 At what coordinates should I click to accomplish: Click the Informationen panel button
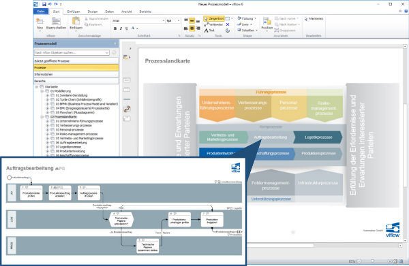(76, 74)
